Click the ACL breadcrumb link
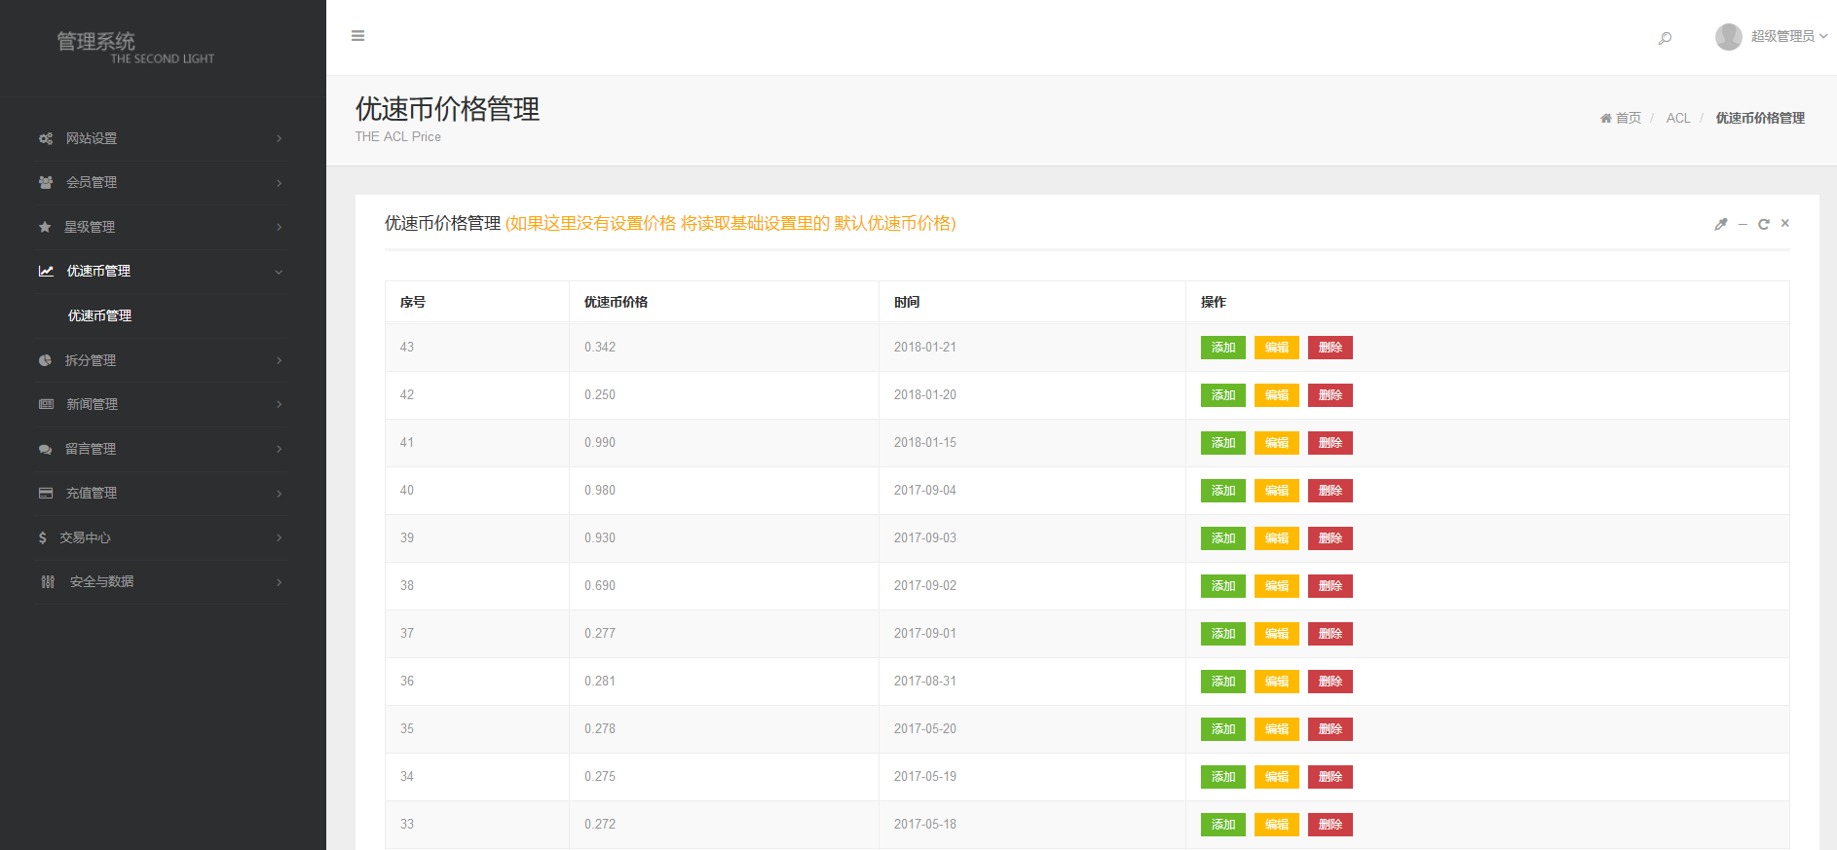The width and height of the screenshot is (1837, 850). click(x=1677, y=118)
